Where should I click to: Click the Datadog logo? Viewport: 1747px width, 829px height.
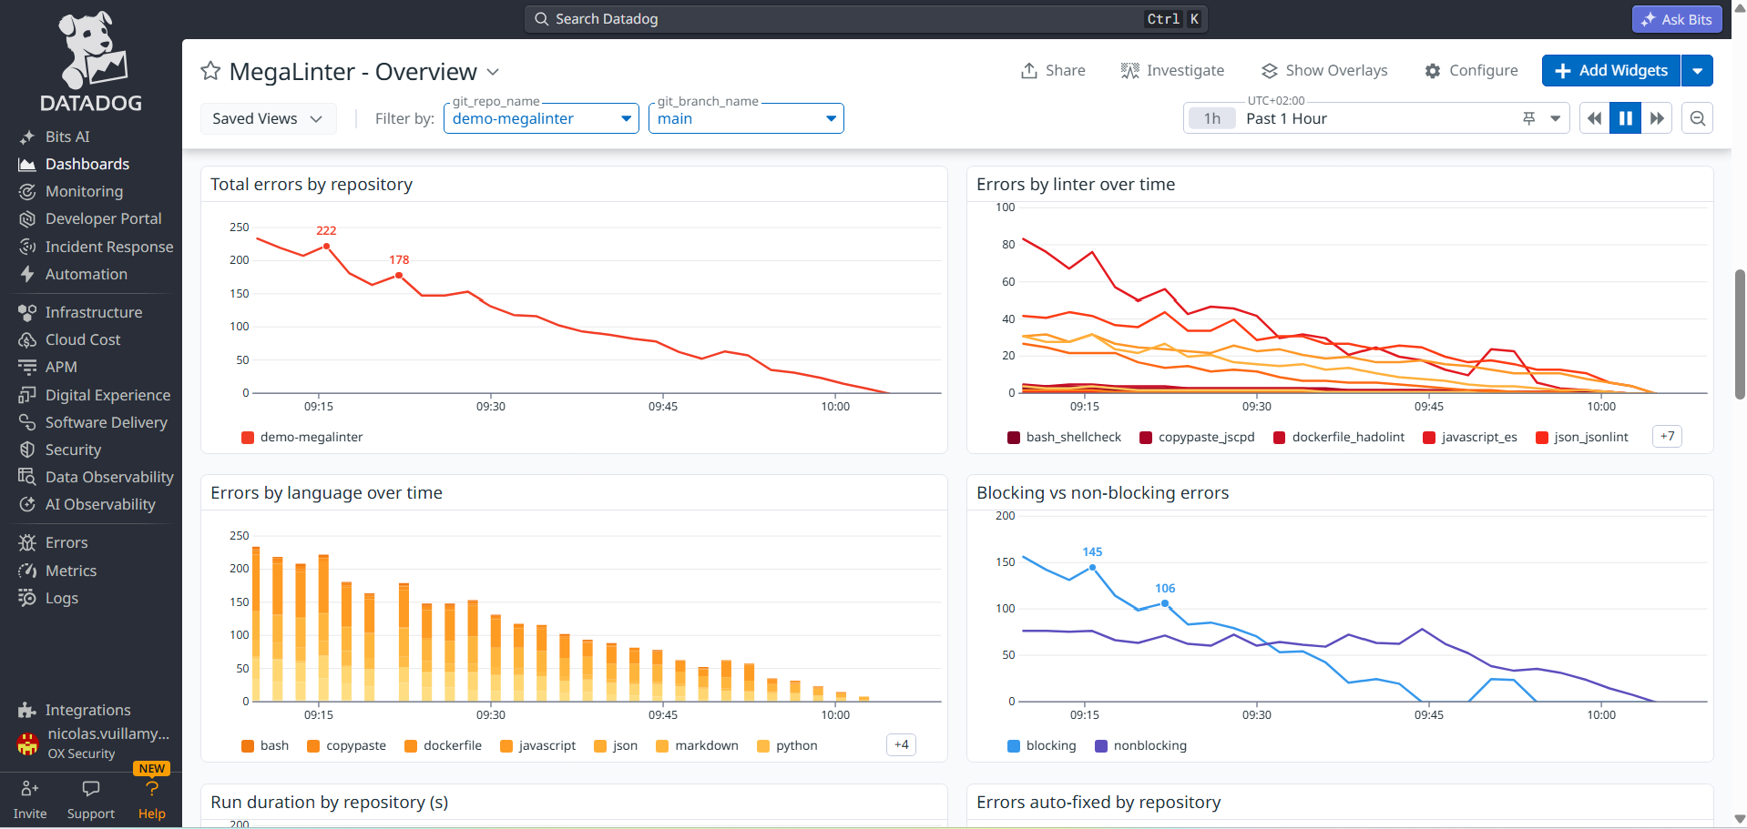pyautogui.click(x=91, y=61)
